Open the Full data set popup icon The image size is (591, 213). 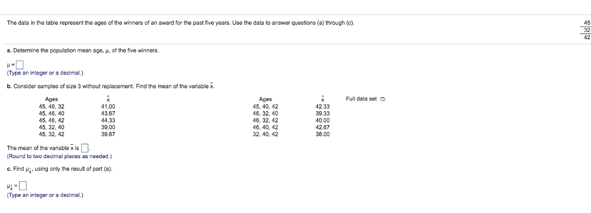[383, 99]
